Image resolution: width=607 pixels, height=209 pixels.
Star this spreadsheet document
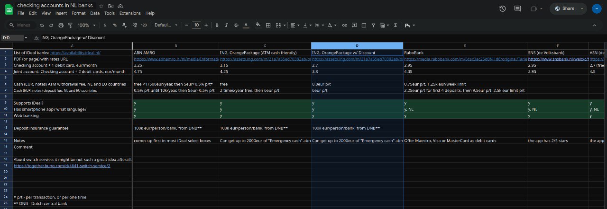[x=101, y=6]
